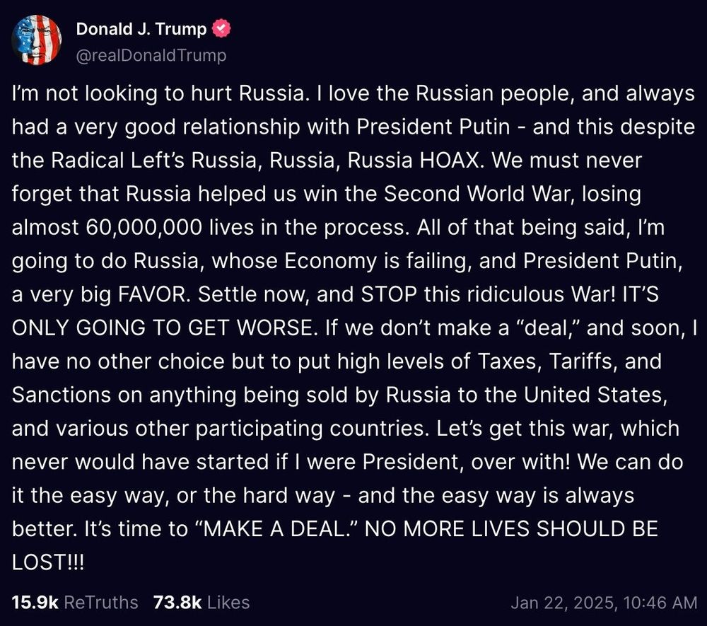Click the words United States
The image size is (707, 626).
tap(595, 395)
